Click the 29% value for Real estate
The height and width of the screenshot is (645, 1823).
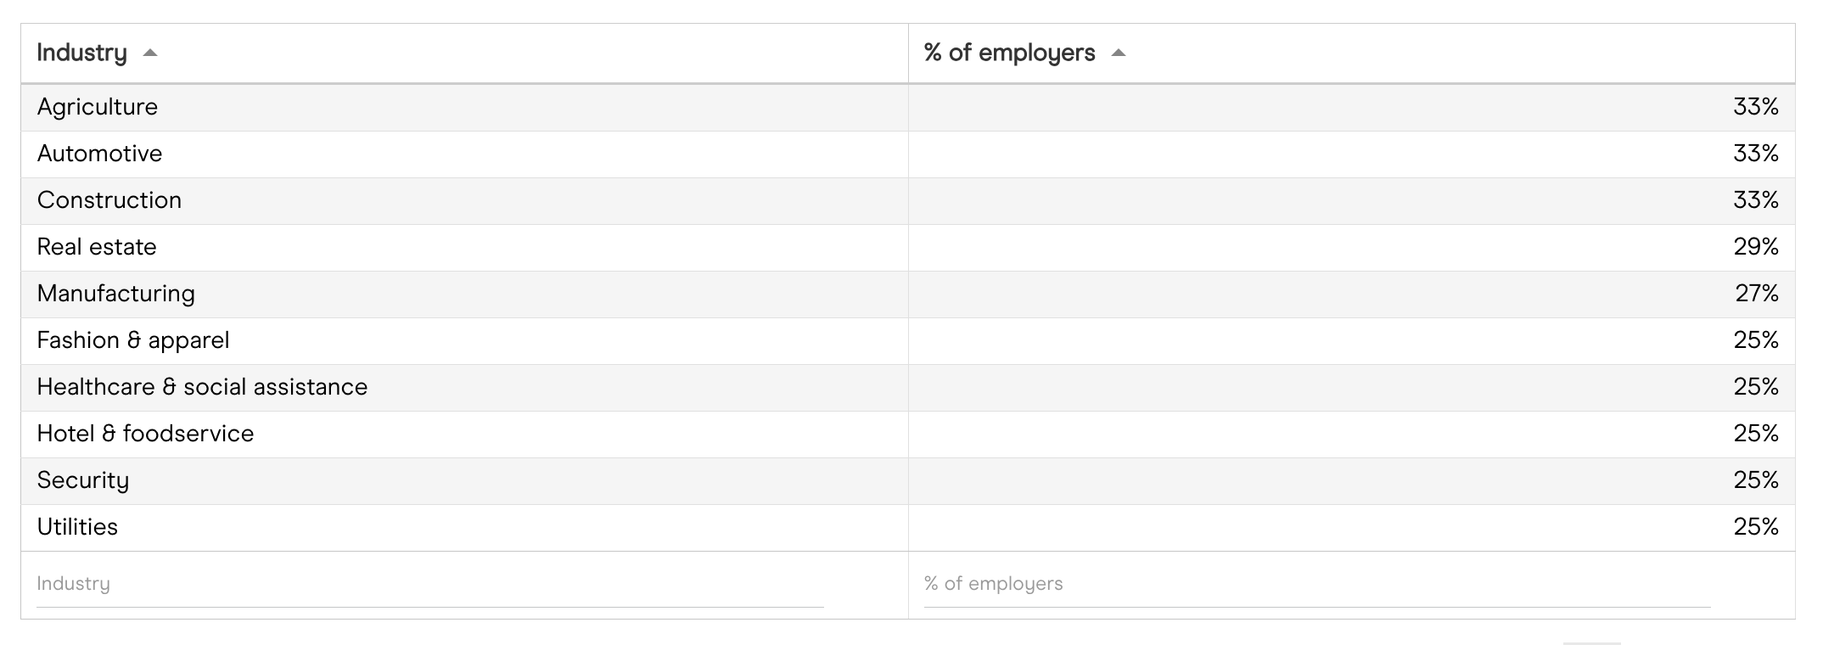point(1755,247)
